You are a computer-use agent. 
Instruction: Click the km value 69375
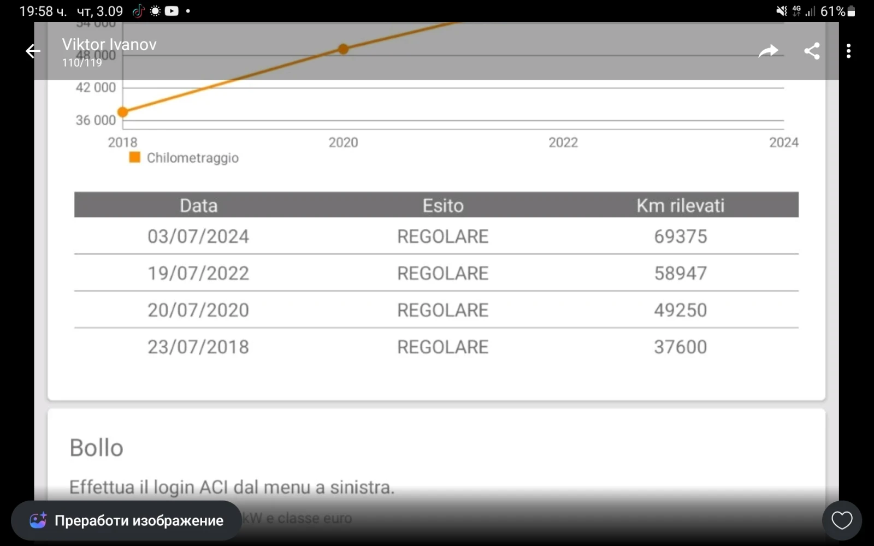click(x=681, y=236)
